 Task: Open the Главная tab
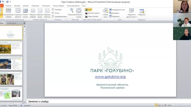click(x=8, y=6)
